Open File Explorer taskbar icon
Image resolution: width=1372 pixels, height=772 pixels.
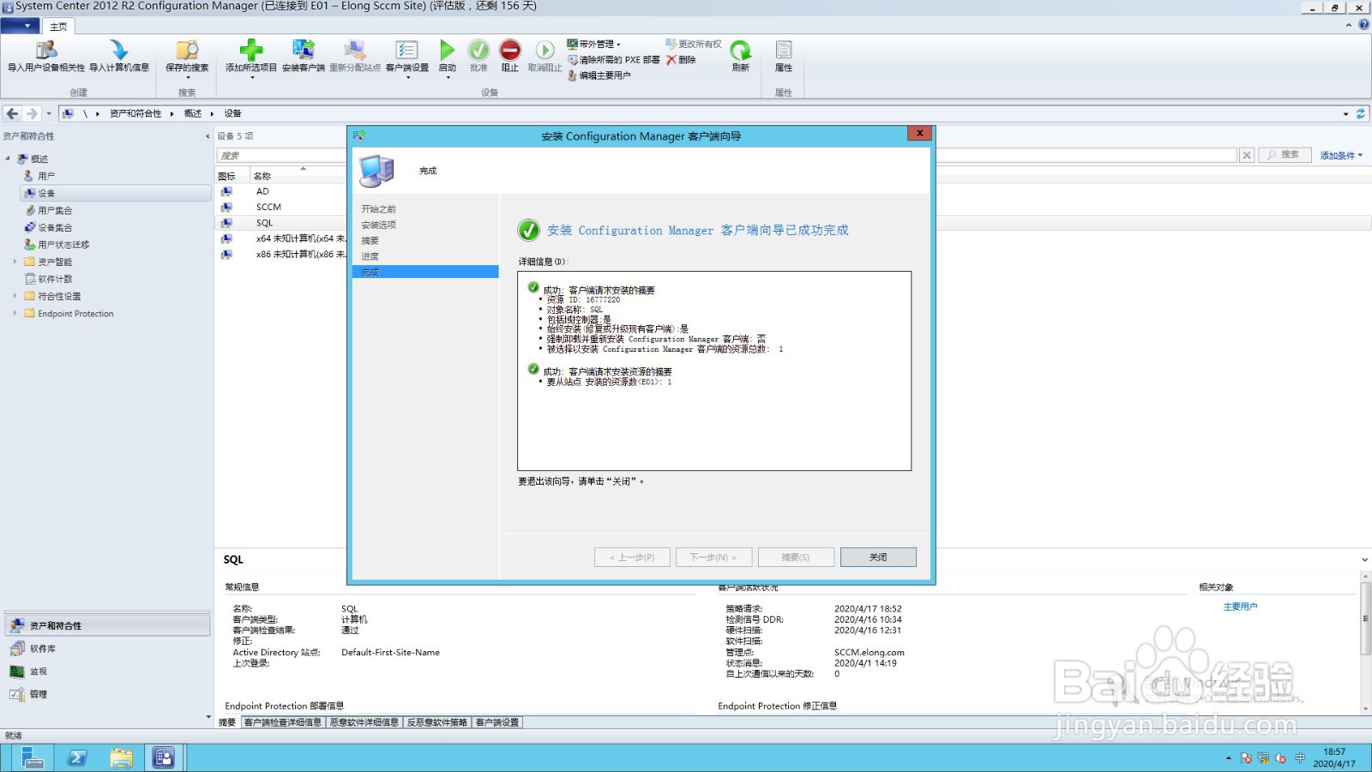click(121, 757)
